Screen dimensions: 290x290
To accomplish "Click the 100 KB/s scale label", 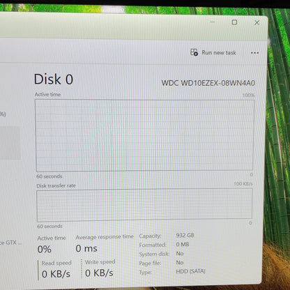I will click(243, 184).
